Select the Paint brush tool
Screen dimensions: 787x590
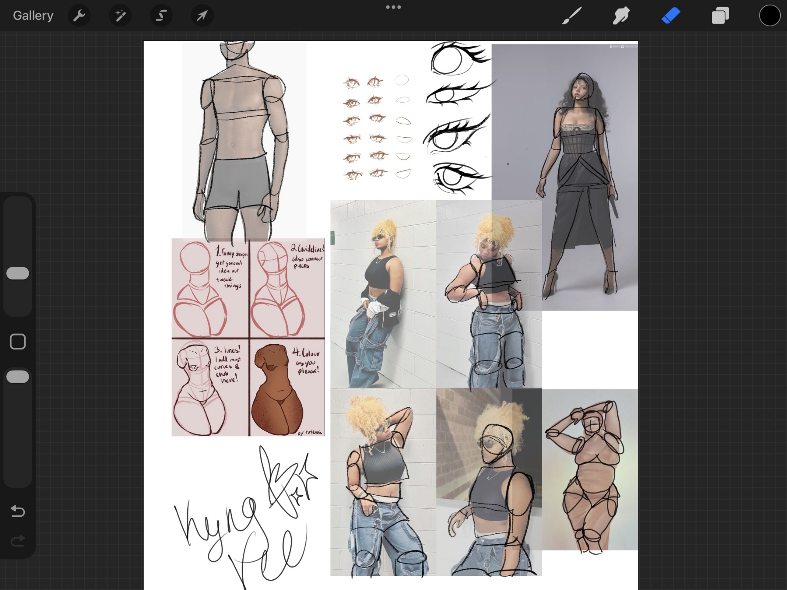pyautogui.click(x=571, y=16)
